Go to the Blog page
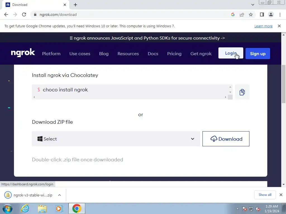286x214 pixels. (x=104, y=54)
